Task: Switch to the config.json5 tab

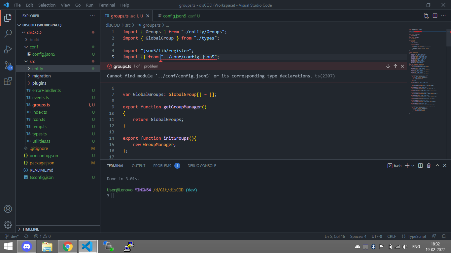Action: point(174,16)
